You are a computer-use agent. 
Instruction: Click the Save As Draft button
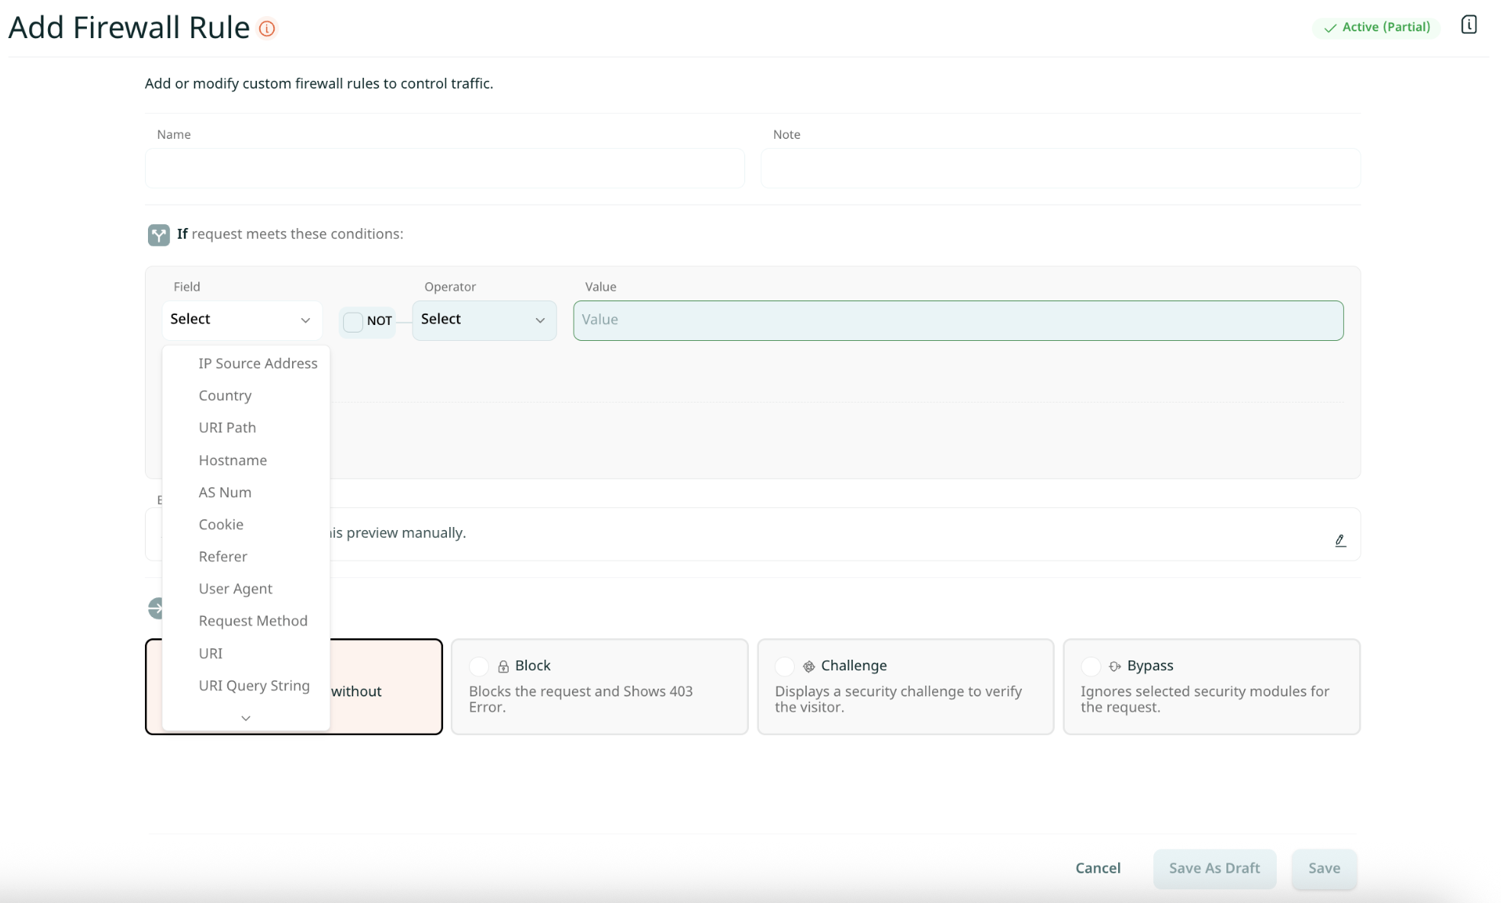(x=1214, y=868)
